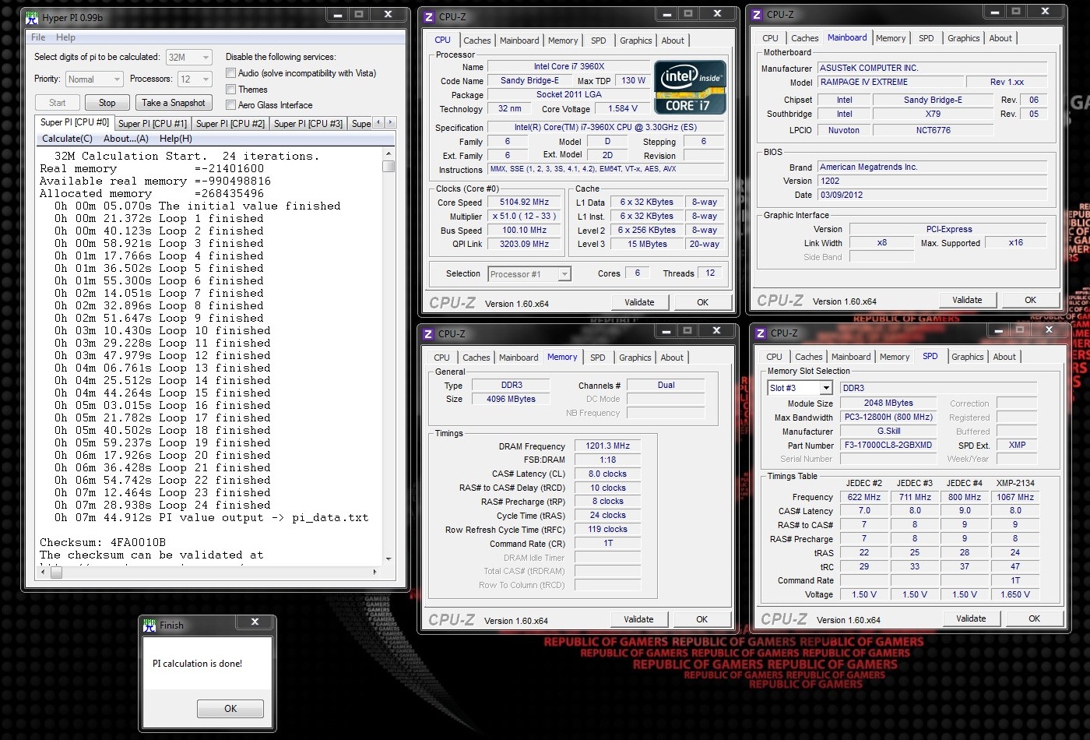Click the Part Number F3-17000CL8-2GBXMD field

point(889,445)
